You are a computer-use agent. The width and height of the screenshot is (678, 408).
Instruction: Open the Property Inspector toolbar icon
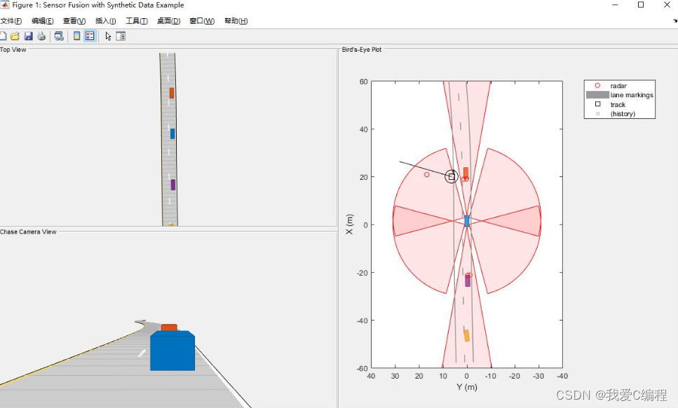(x=121, y=36)
